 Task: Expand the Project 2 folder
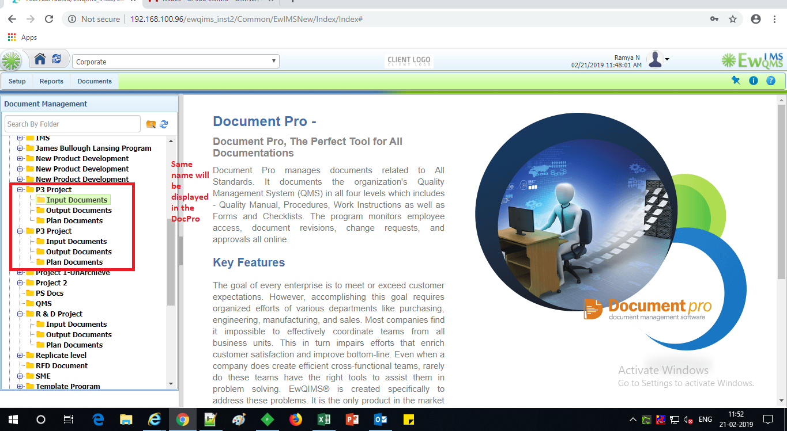[x=20, y=283]
